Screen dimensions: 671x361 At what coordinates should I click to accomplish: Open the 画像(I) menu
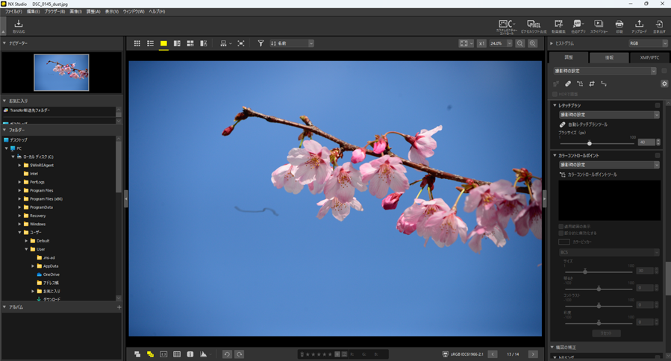tap(75, 12)
